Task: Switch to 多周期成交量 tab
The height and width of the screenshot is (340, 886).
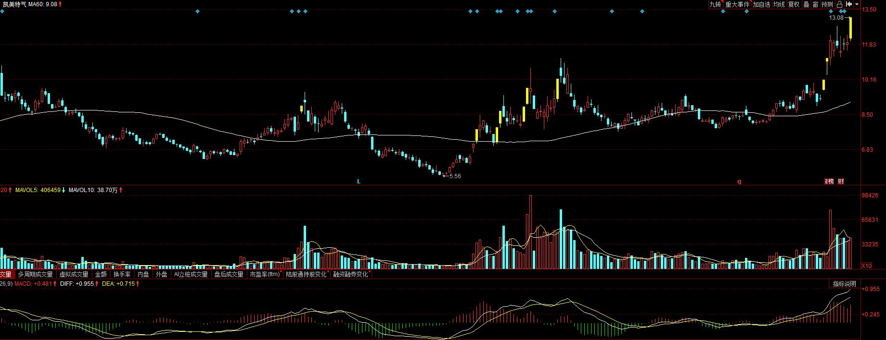Action: (35, 275)
